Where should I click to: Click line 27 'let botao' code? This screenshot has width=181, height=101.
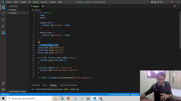tap(64, 78)
